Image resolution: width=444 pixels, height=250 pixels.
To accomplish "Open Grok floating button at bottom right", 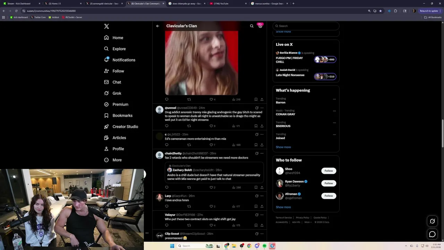I will (432, 221).
